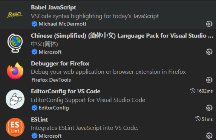The height and width of the screenshot is (140, 216).
Task: Click EditorConfig verified publisher badge
Action: [x=34, y=108]
